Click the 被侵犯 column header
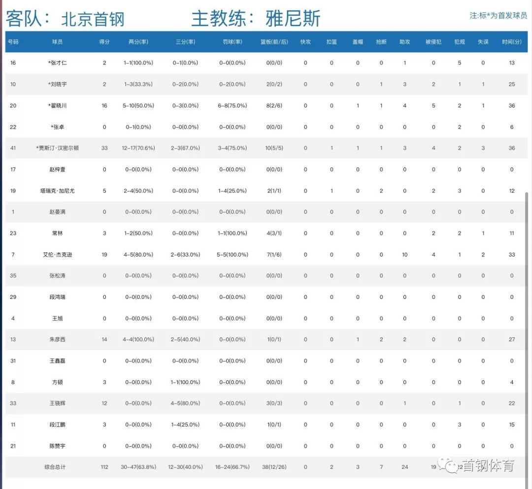The width and height of the screenshot is (532, 489). [433, 42]
